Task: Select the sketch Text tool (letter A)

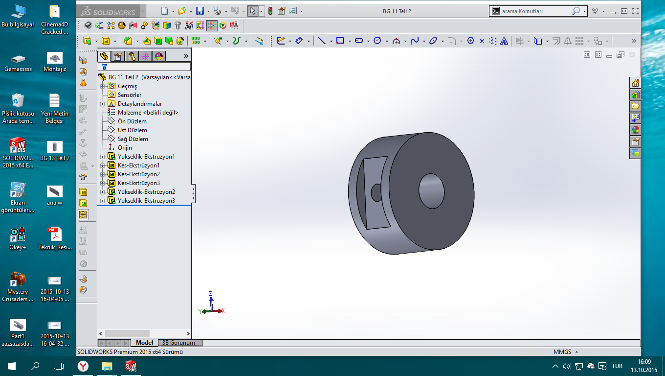Action: tap(504, 41)
